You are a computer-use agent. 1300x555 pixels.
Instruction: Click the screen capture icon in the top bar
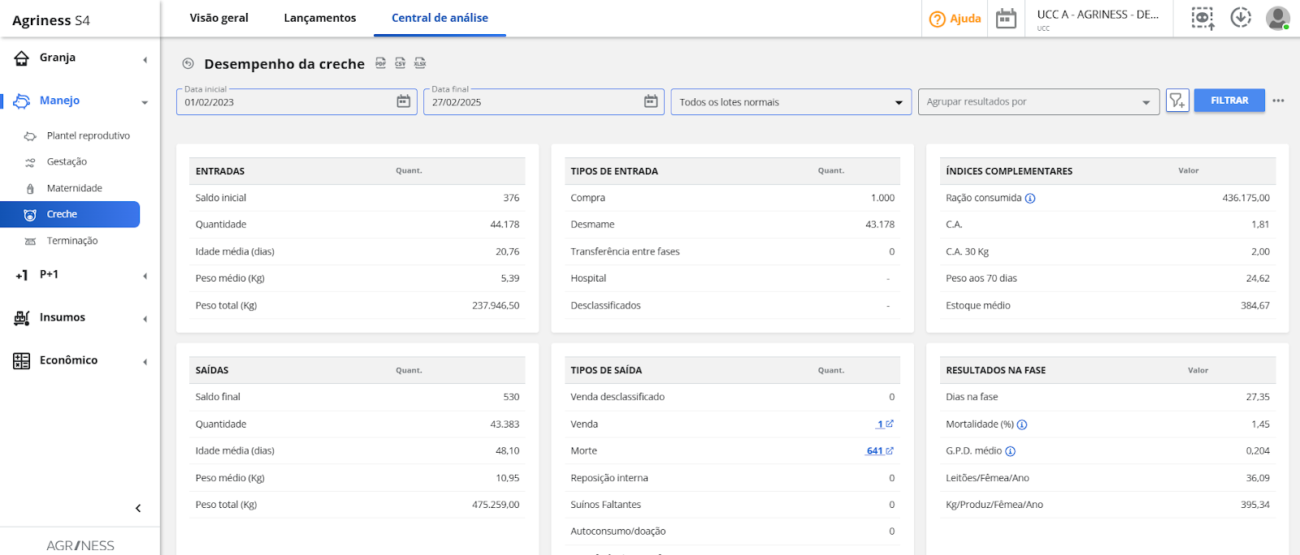tap(1202, 18)
